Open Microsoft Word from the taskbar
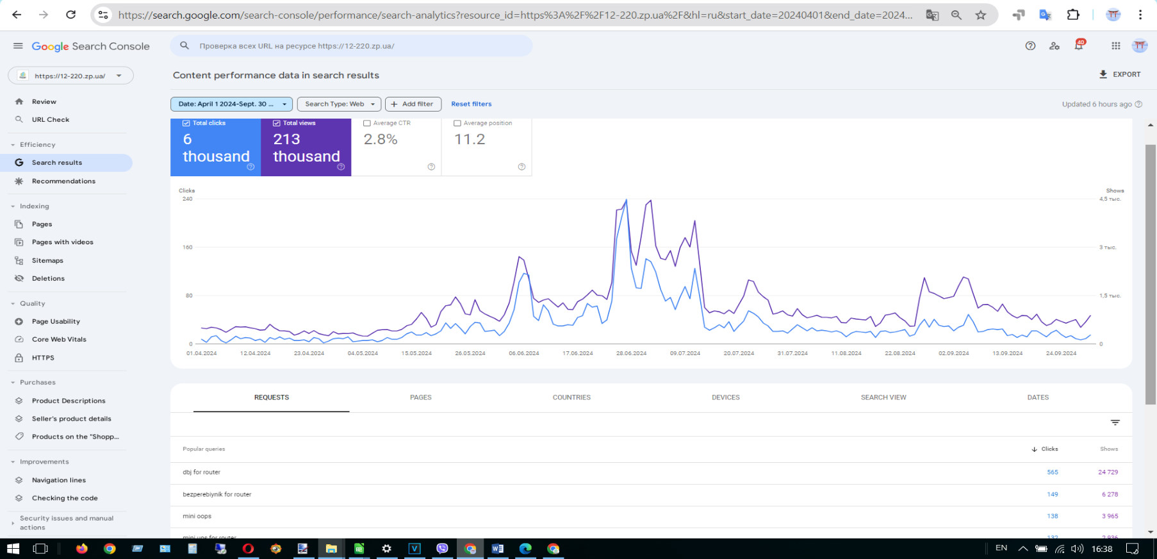This screenshot has width=1157, height=559. 498,549
